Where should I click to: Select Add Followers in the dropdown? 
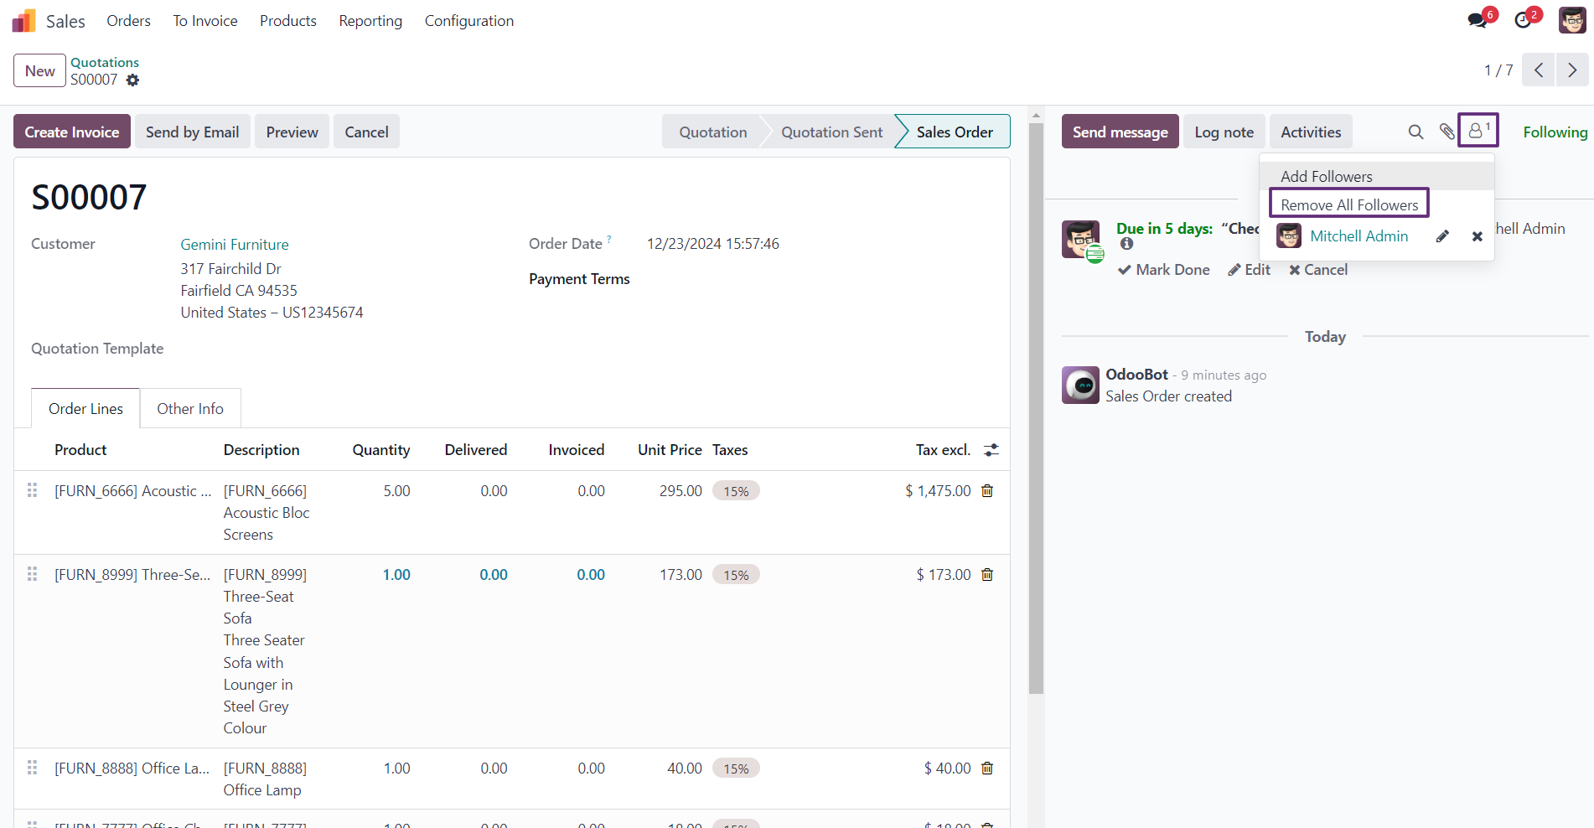pos(1377,176)
